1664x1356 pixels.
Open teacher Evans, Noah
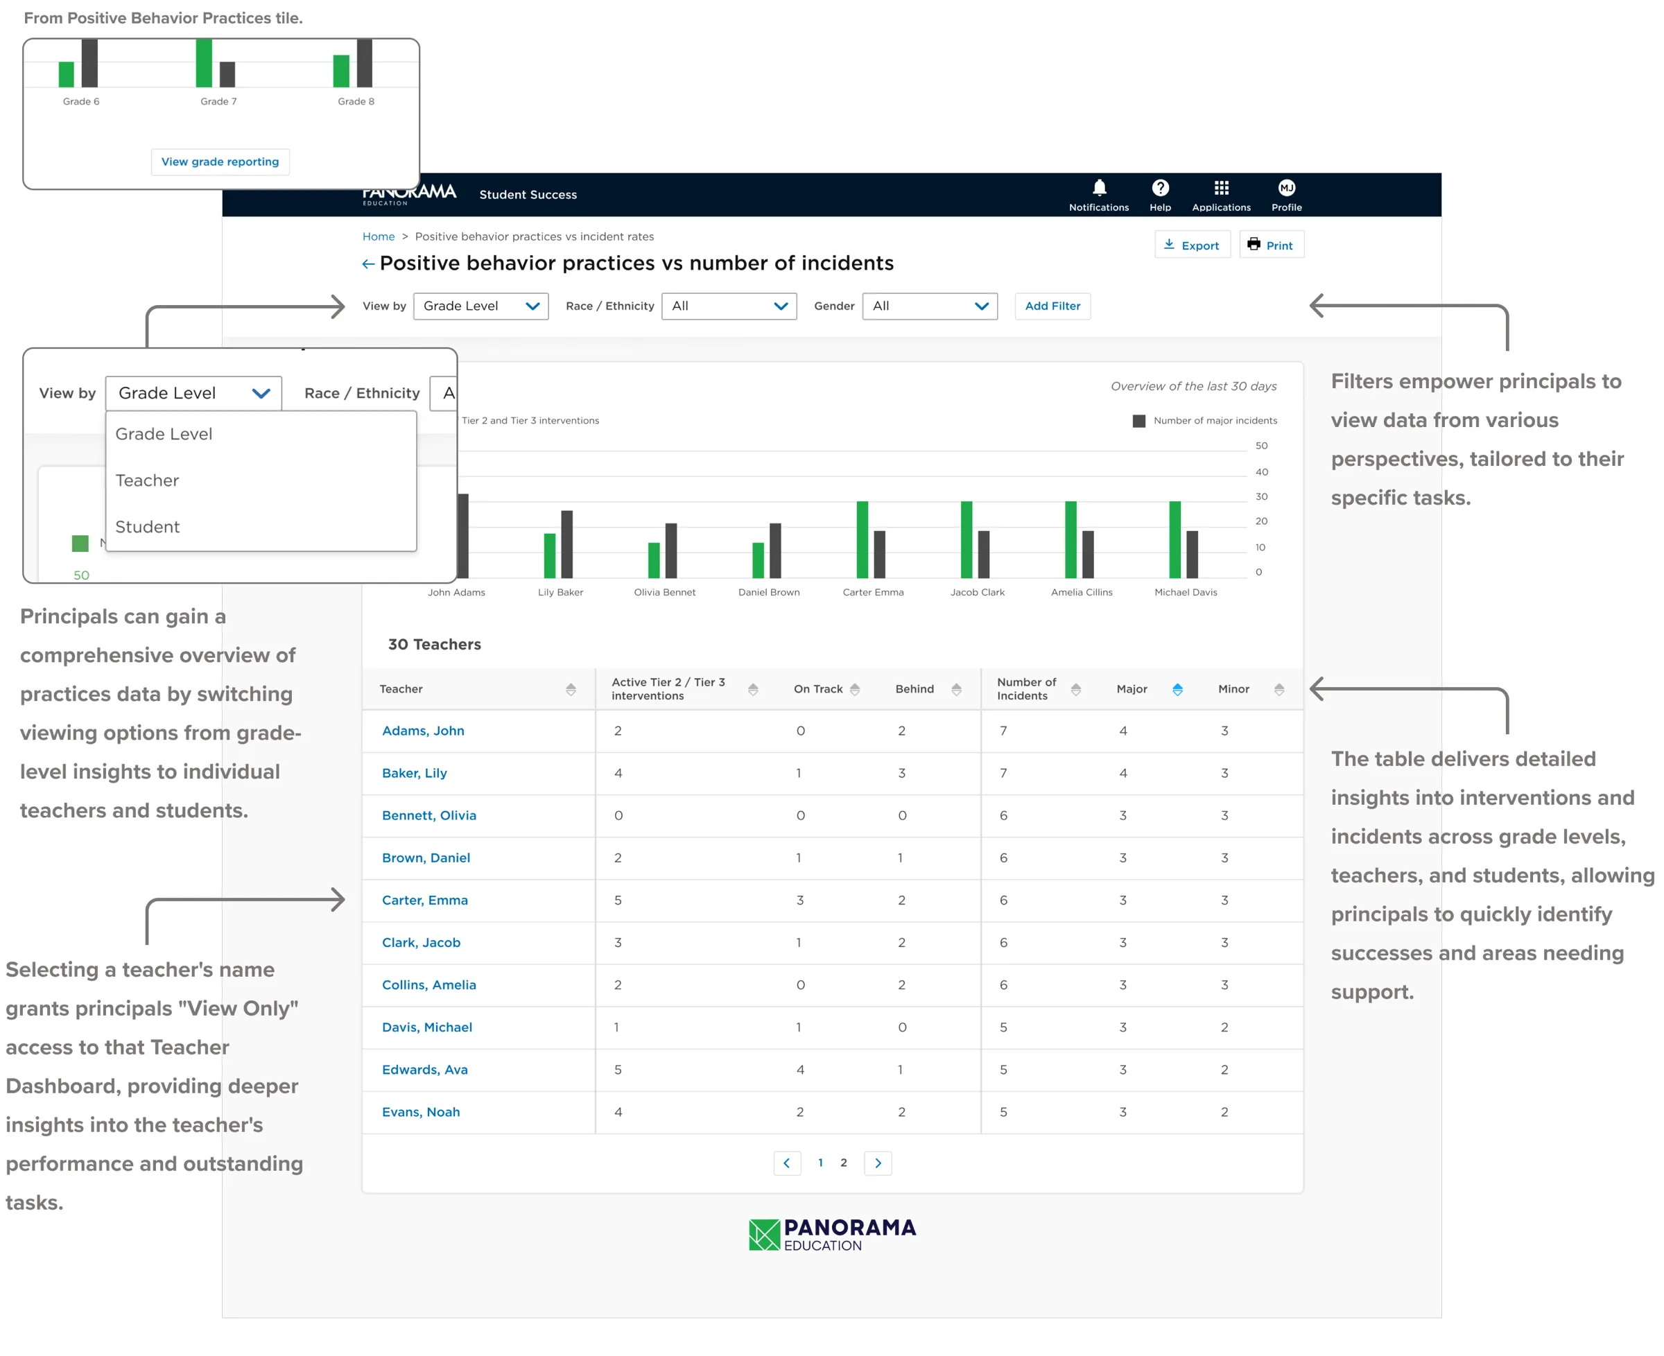[420, 1112]
